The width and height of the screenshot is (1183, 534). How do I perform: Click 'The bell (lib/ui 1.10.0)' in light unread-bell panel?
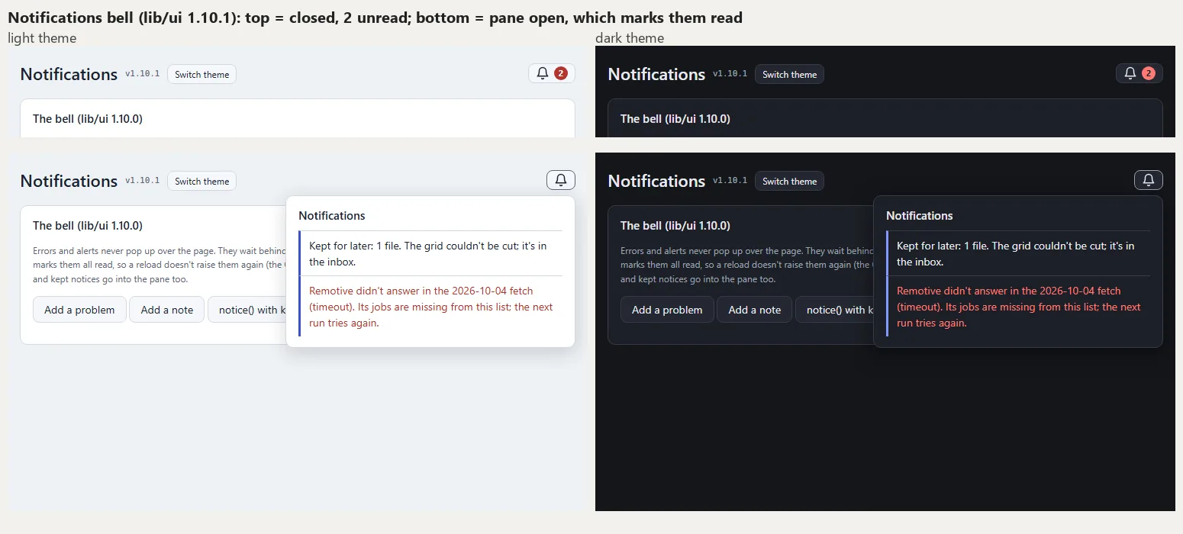pyautogui.click(x=88, y=119)
